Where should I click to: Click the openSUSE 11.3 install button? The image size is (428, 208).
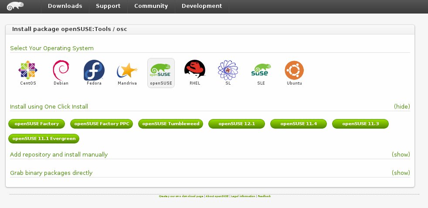coord(360,124)
